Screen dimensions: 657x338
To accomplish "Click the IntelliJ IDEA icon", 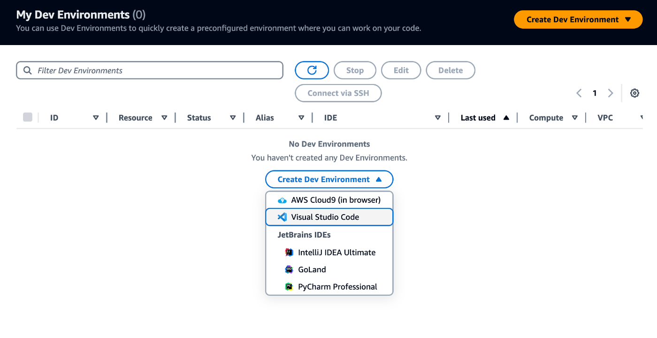I will point(289,253).
